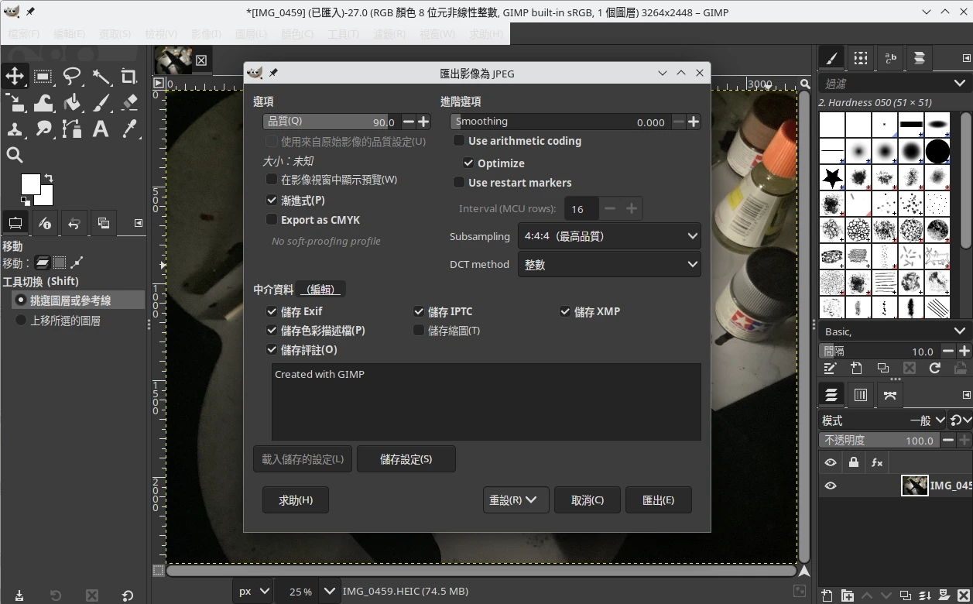
Task: Choose the Text tool
Action: tap(101, 129)
